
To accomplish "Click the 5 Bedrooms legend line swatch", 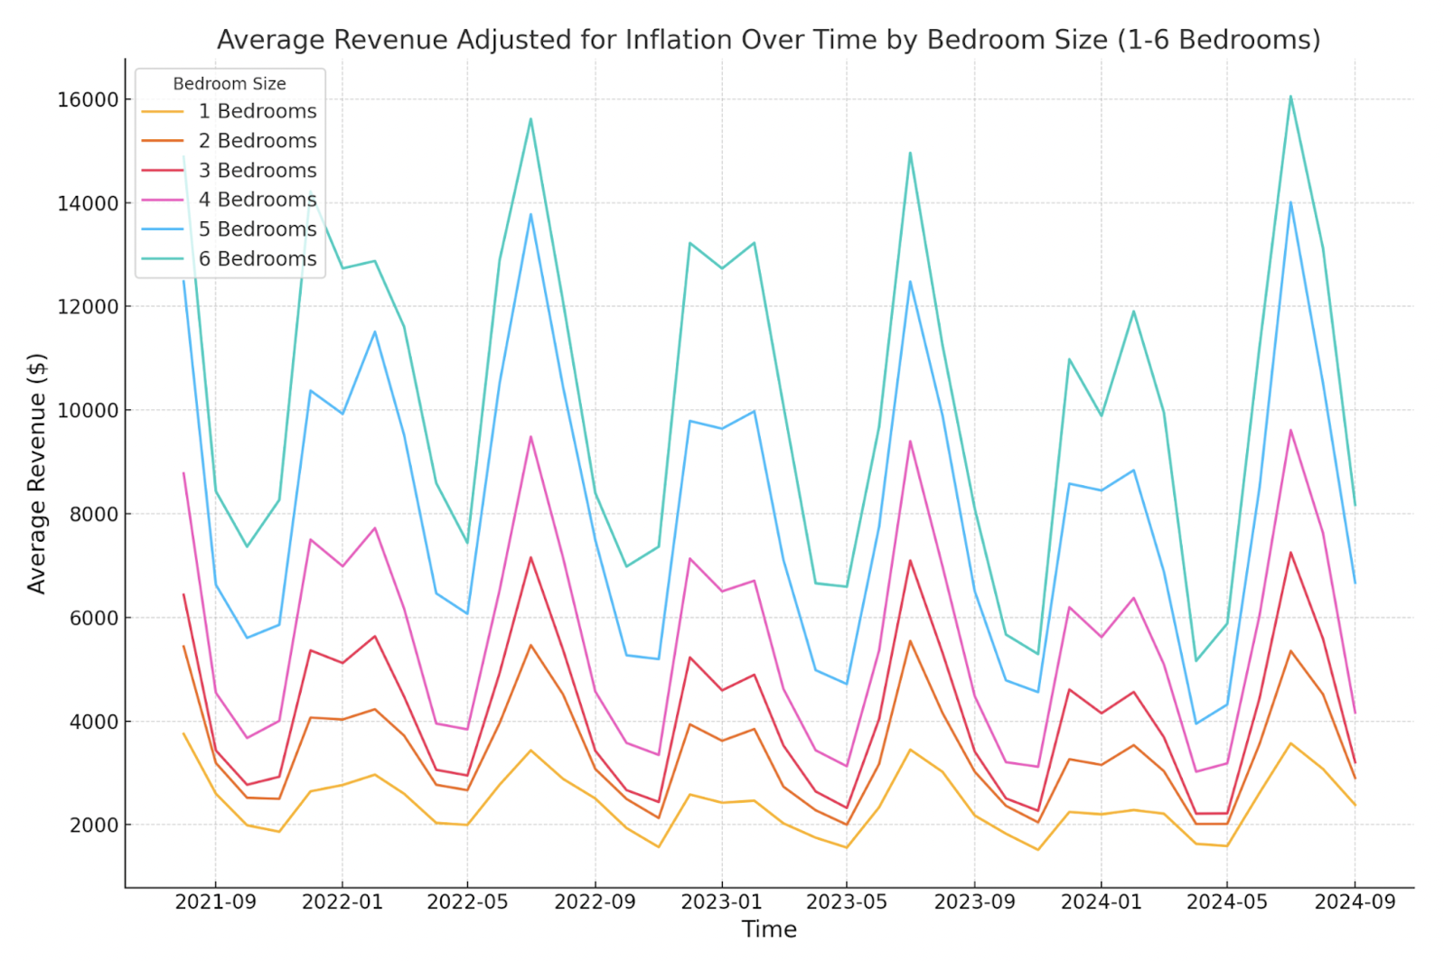I will pyautogui.click(x=163, y=229).
